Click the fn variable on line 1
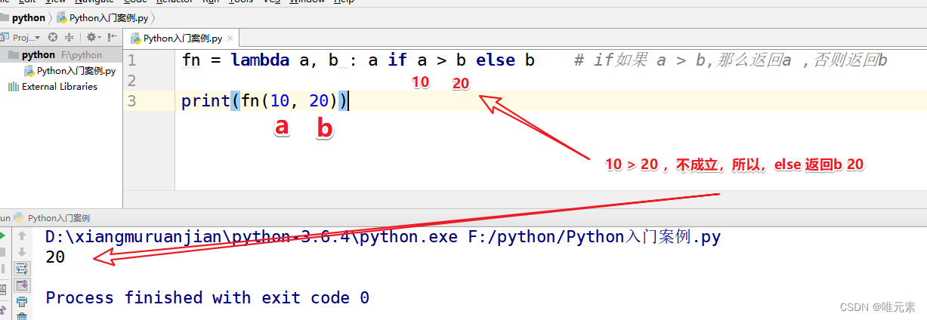Screen dimensions: 927x320 pos(191,60)
